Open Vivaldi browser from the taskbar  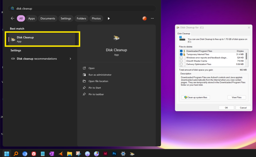point(34,154)
